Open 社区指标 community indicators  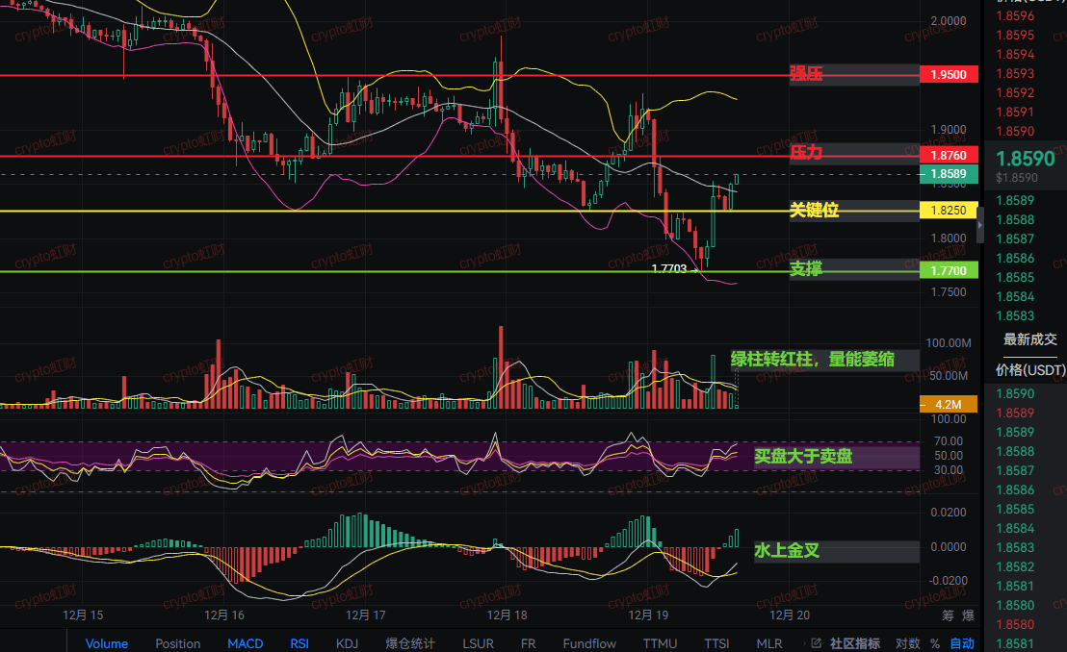(x=855, y=643)
